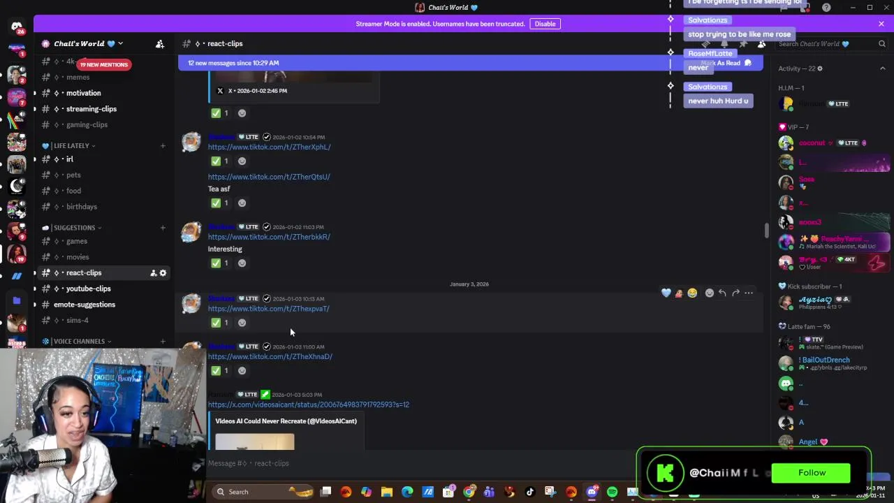Collapse Activity section chevron
Image resolution: width=894 pixels, height=503 pixels.
[882, 68]
